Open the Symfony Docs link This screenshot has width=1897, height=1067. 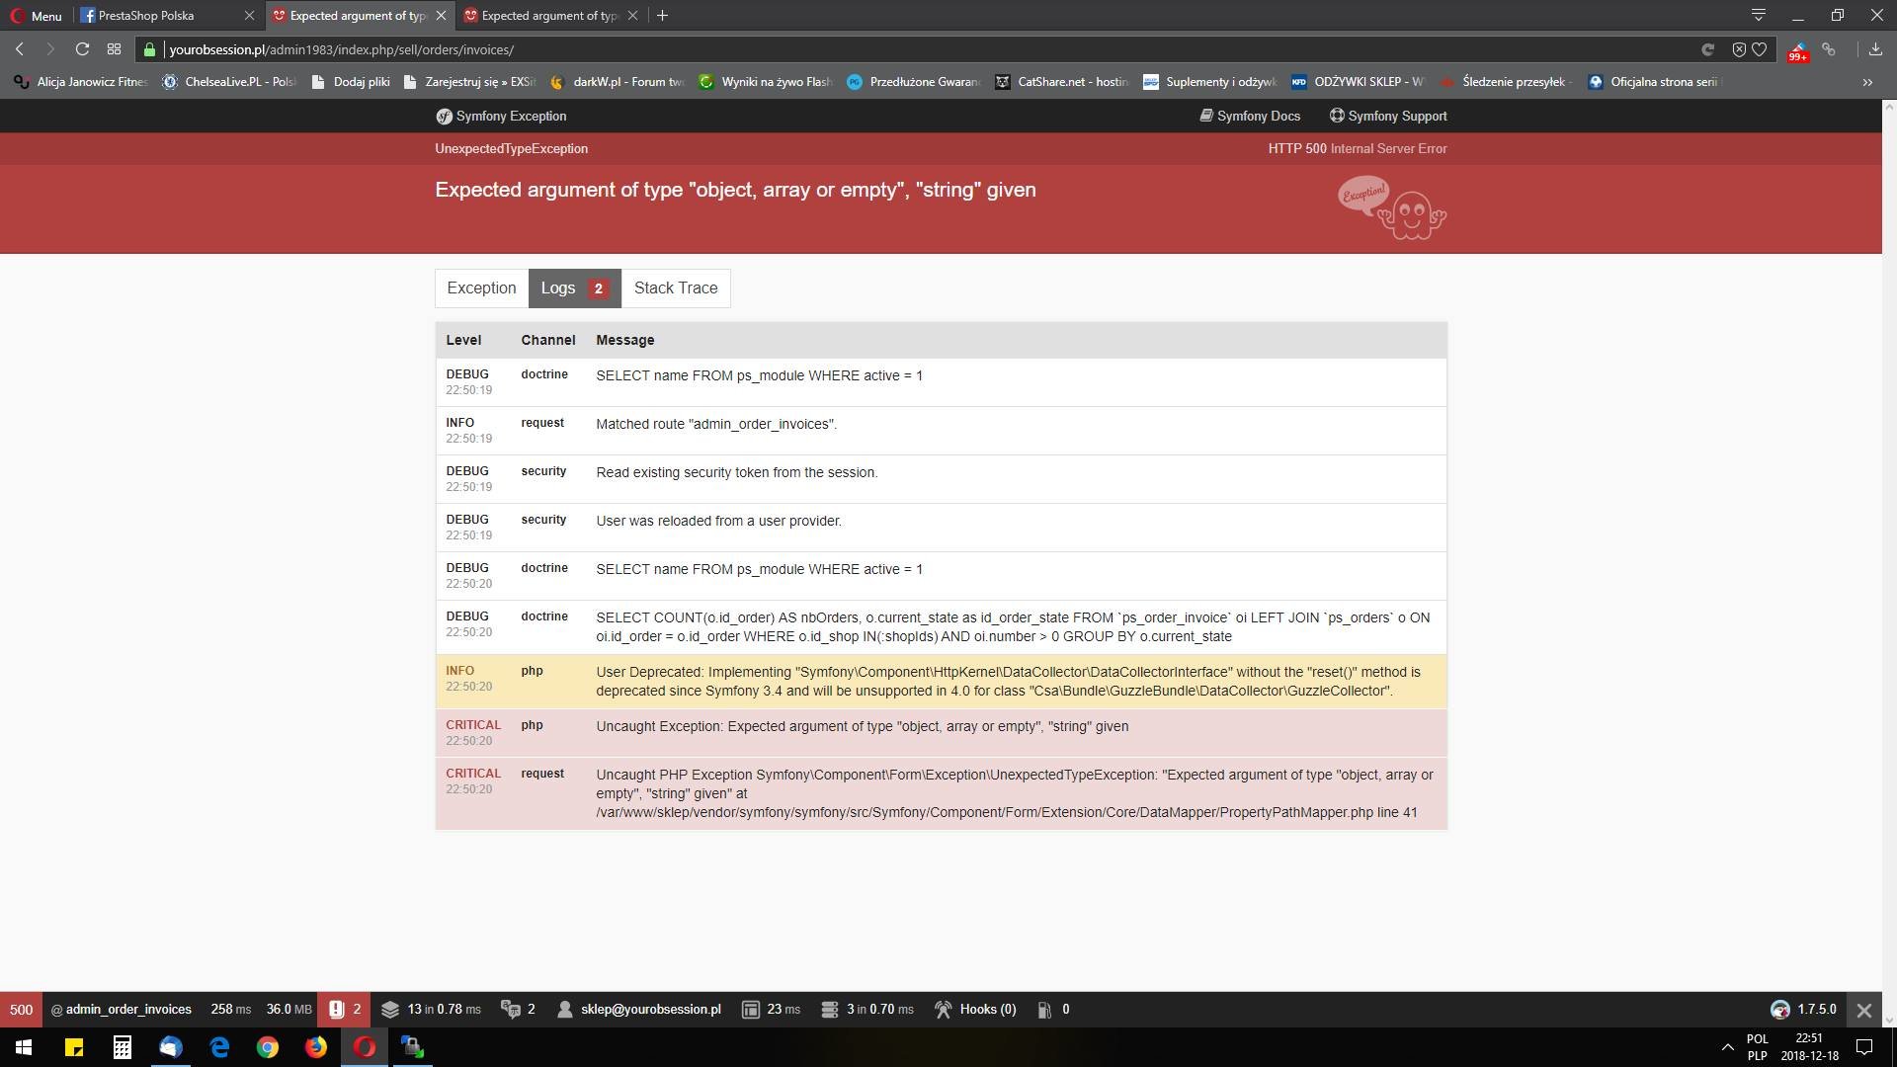click(1249, 116)
